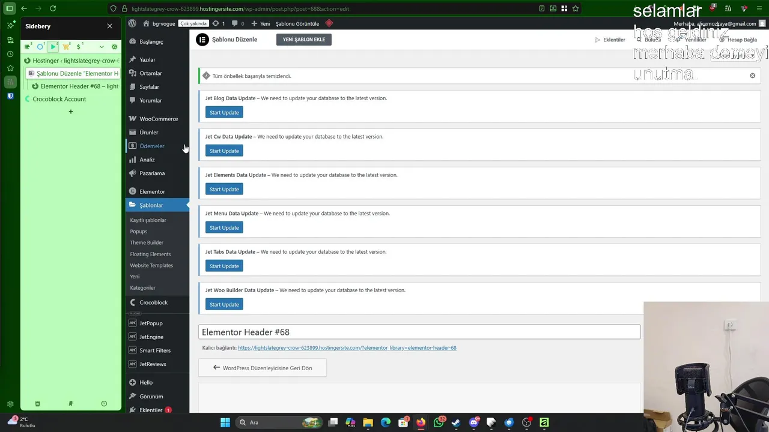Select Popups submenu item
Image resolution: width=769 pixels, height=432 pixels.
pos(139,232)
